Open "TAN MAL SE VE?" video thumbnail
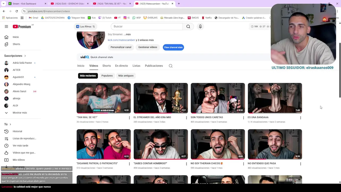Screen dimensions: 341x192 104,98
